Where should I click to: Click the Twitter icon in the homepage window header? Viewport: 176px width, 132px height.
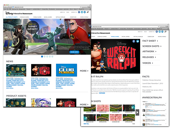(82, 12)
